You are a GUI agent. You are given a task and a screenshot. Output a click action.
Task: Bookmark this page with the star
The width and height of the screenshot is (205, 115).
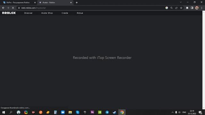click(181, 8)
